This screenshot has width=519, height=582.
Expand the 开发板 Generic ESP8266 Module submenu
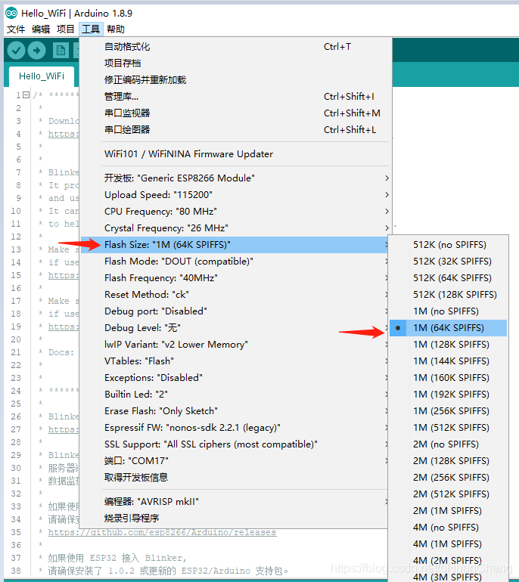point(236,178)
